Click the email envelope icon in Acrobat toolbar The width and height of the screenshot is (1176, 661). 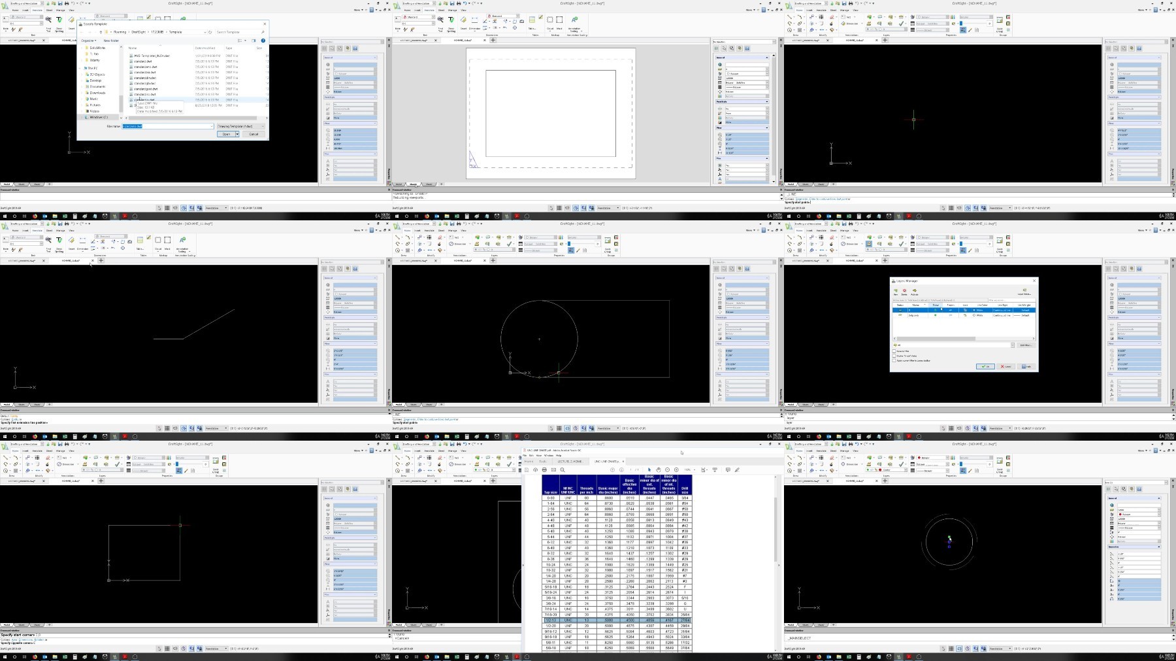(553, 469)
